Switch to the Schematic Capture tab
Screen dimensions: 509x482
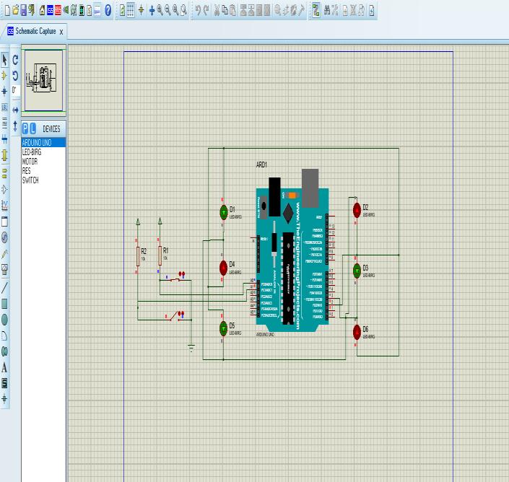click(35, 32)
